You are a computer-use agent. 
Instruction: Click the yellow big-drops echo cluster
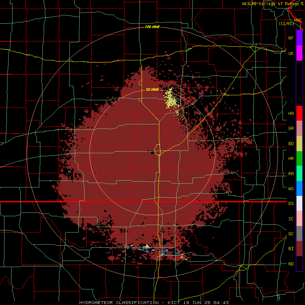171,100
